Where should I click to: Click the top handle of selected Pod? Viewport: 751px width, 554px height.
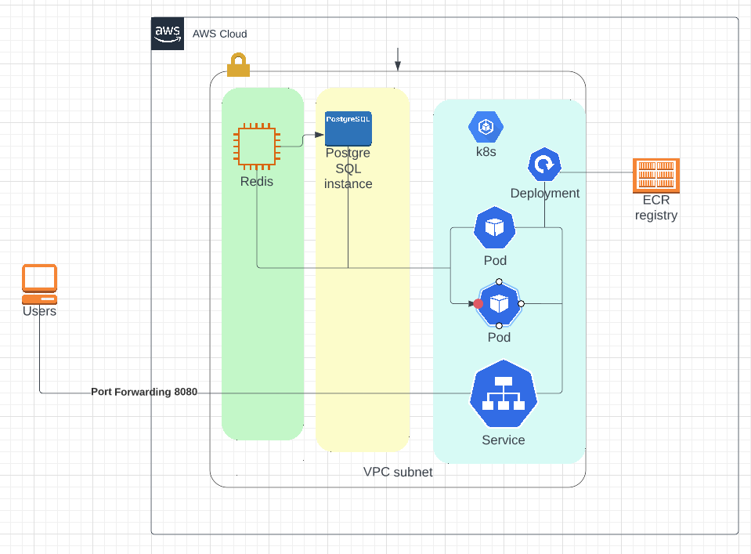tap(499, 282)
